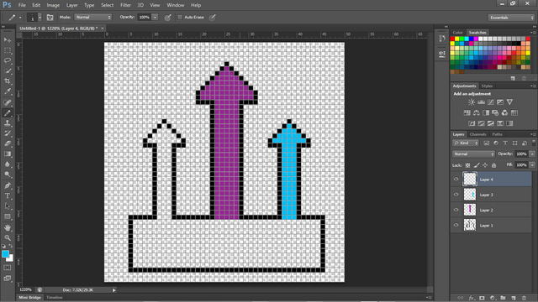Expand the layer Fill slider arrow

pos(532,165)
